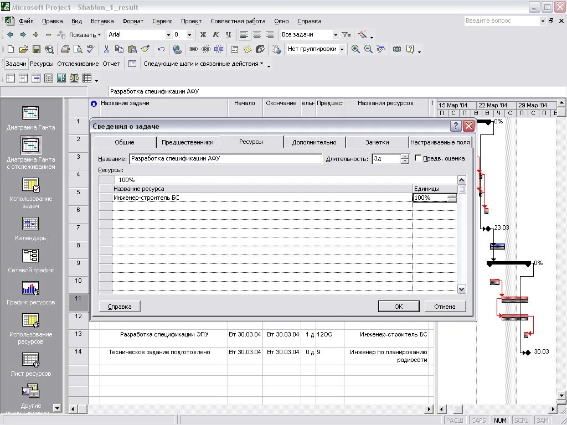
Task: Switch to the 'Заметки' tab
Action: [x=377, y=142]
